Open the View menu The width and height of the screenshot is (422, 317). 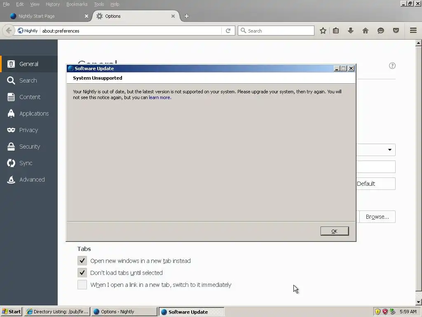pyautogui.click(x=35, y=4)
